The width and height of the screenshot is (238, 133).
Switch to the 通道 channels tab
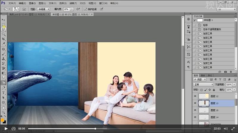[203, 75]
